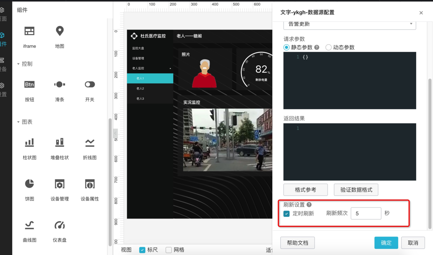Screen dimensions: 433x255
Task: Click into the 返回结果 code editor
Action: click(350, 152)
